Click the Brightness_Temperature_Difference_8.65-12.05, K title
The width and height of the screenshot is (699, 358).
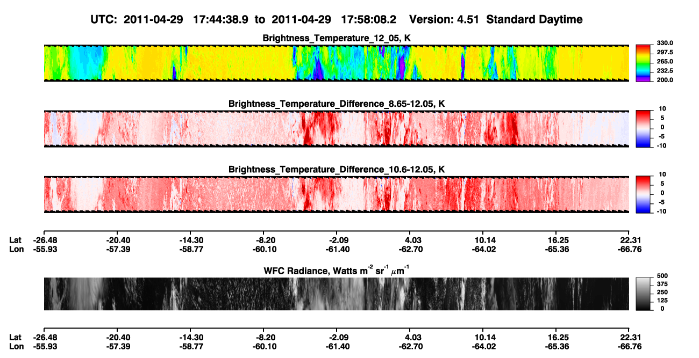click(337, 104)
